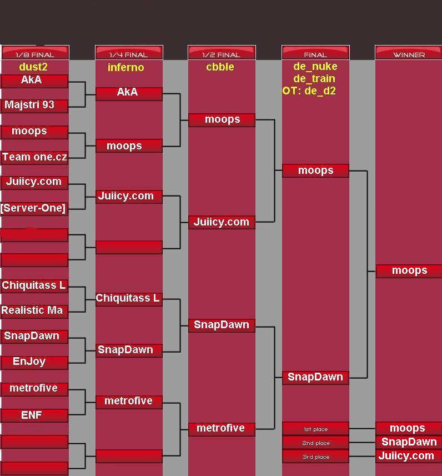Select metrofive in the 1/2 final column

222,429
